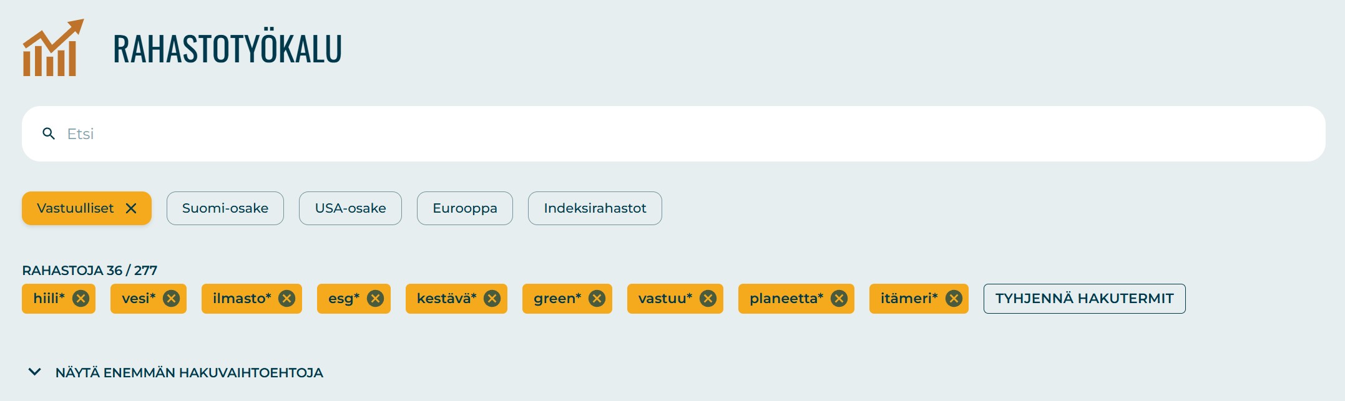1345x401 pixels.
Task: Remove the ilmasto* search term
Action: point(286,299)
